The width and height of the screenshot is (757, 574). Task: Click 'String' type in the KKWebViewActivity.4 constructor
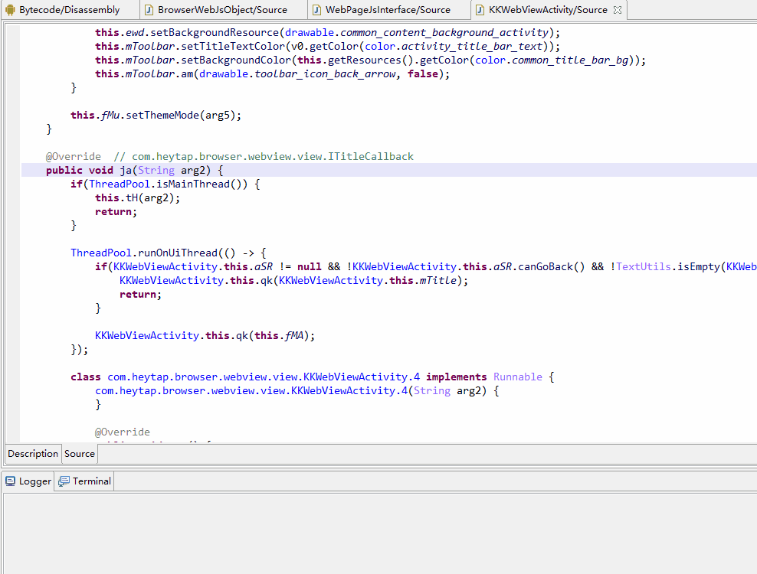point(431,391)
